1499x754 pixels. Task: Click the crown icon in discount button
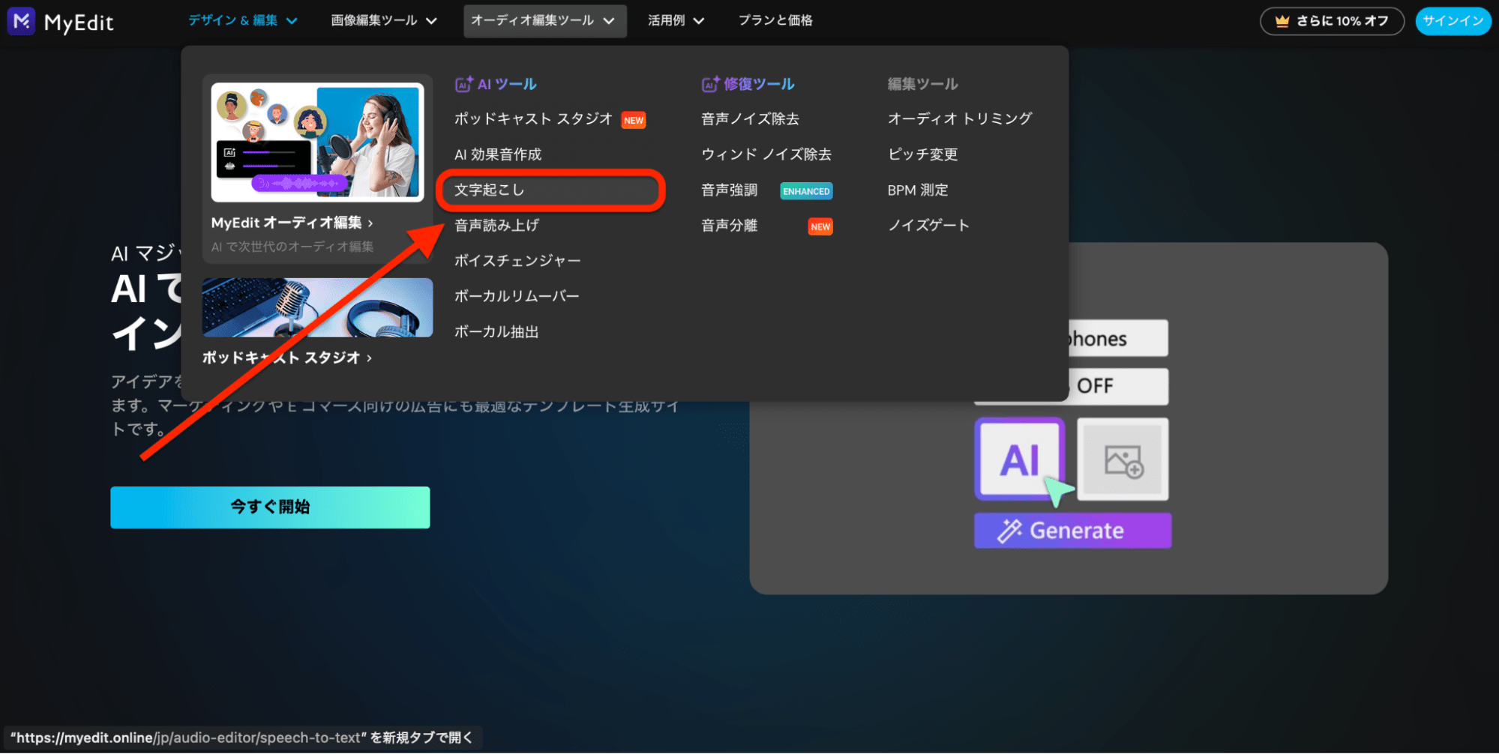pyautogui.click(x=1282, y=21)
